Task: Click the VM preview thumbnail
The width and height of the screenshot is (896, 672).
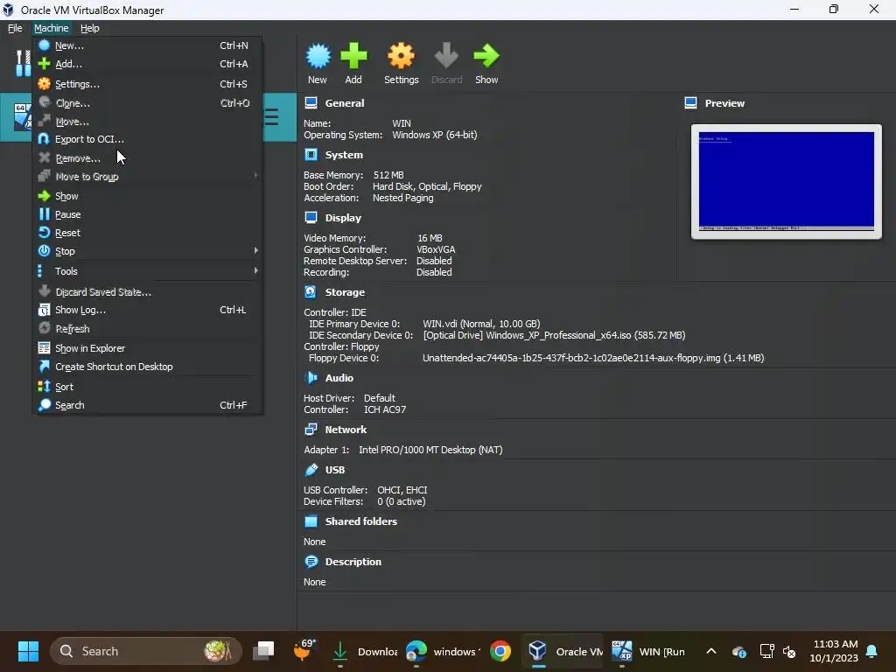Action: [787, 182]
